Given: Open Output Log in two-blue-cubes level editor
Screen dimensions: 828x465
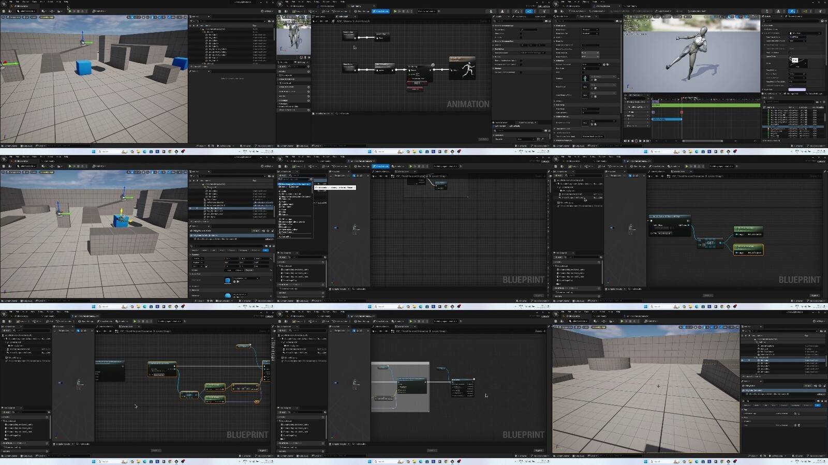Looking at the screenshot, I should tap(25, 145).
